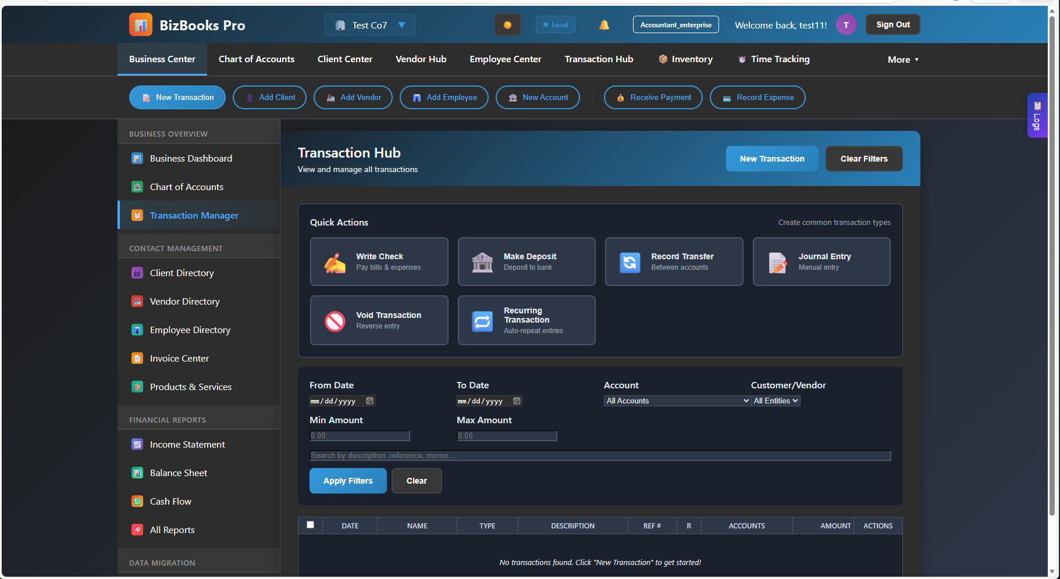Open the All Accounts dropdown
1060x579 pixels.
tap(677, 401)
